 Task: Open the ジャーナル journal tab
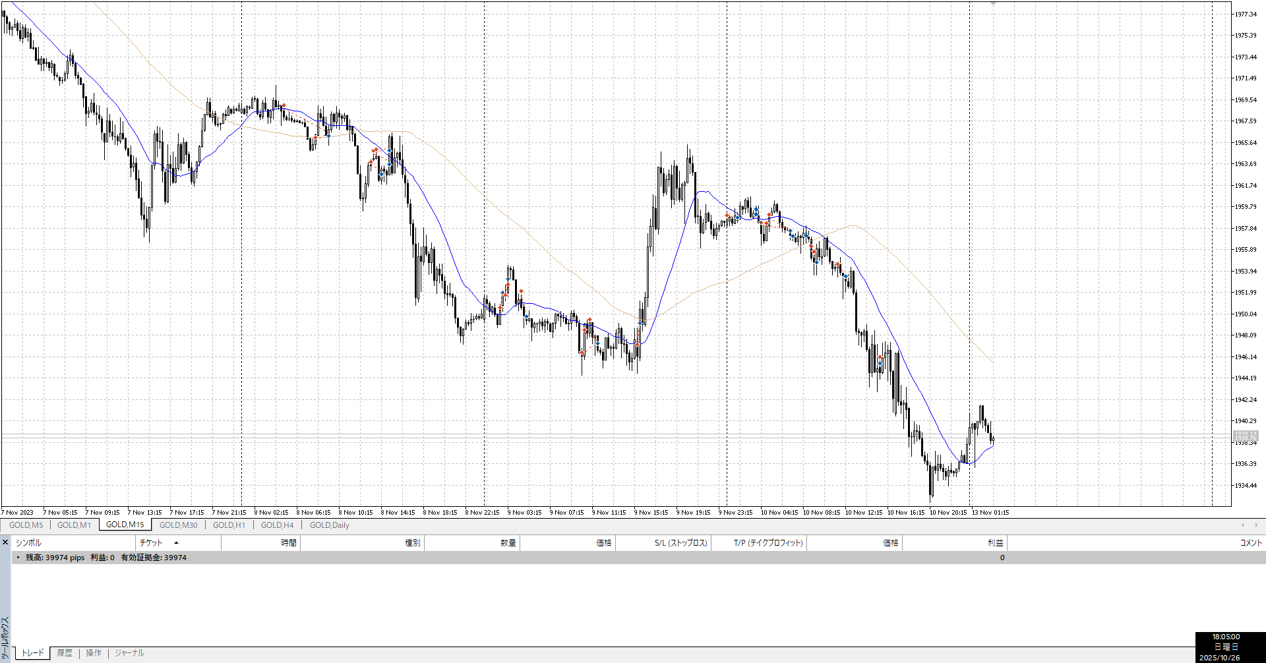click(x=129, y=653)
